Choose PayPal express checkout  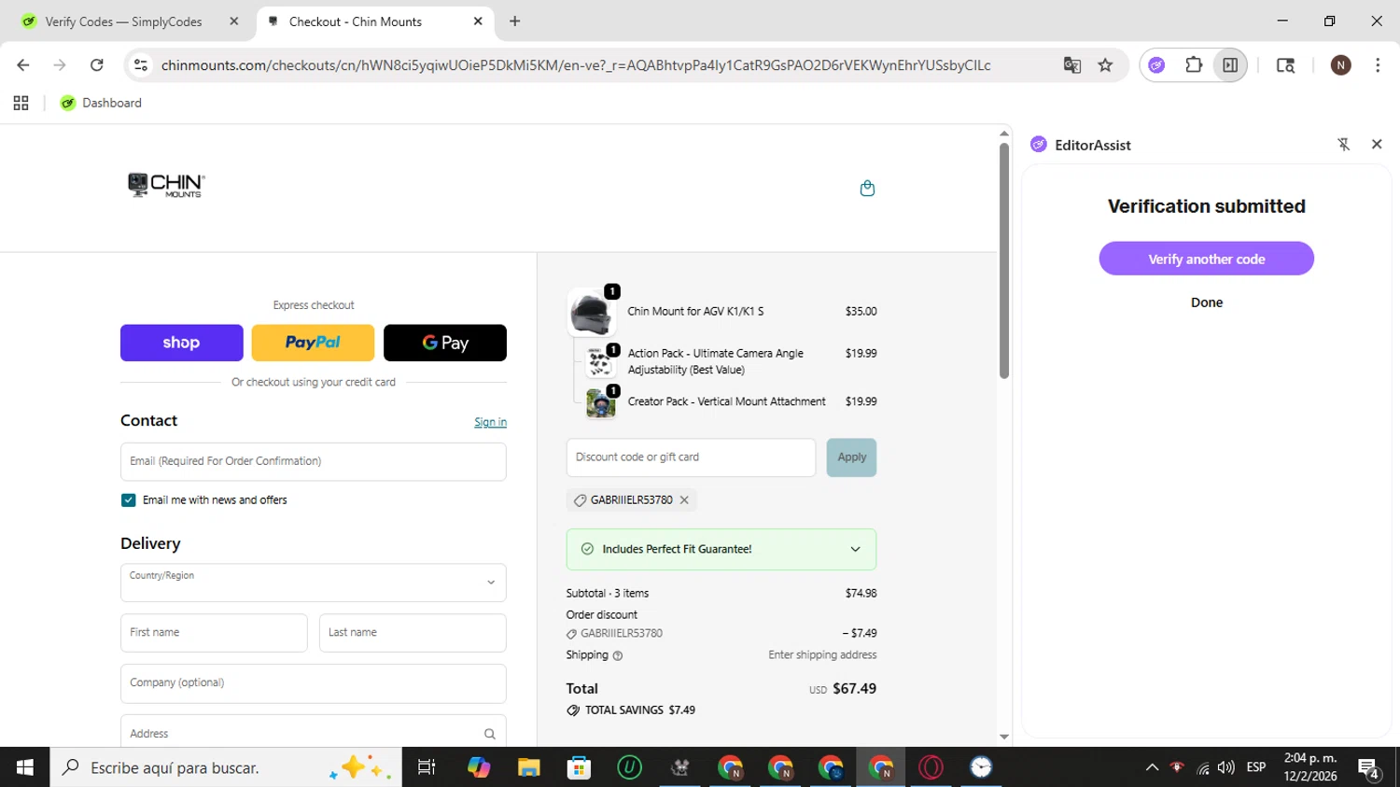click(x=314, y=343)
